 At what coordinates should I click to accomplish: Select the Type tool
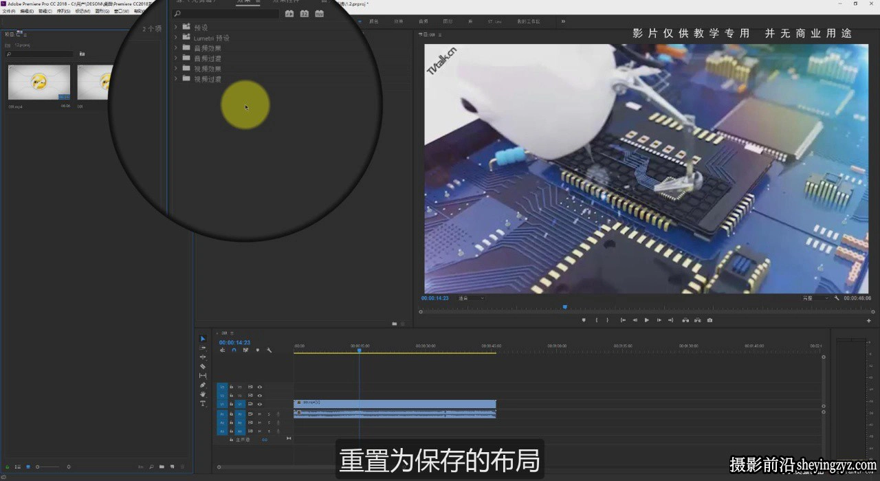(x=203, y=403)
